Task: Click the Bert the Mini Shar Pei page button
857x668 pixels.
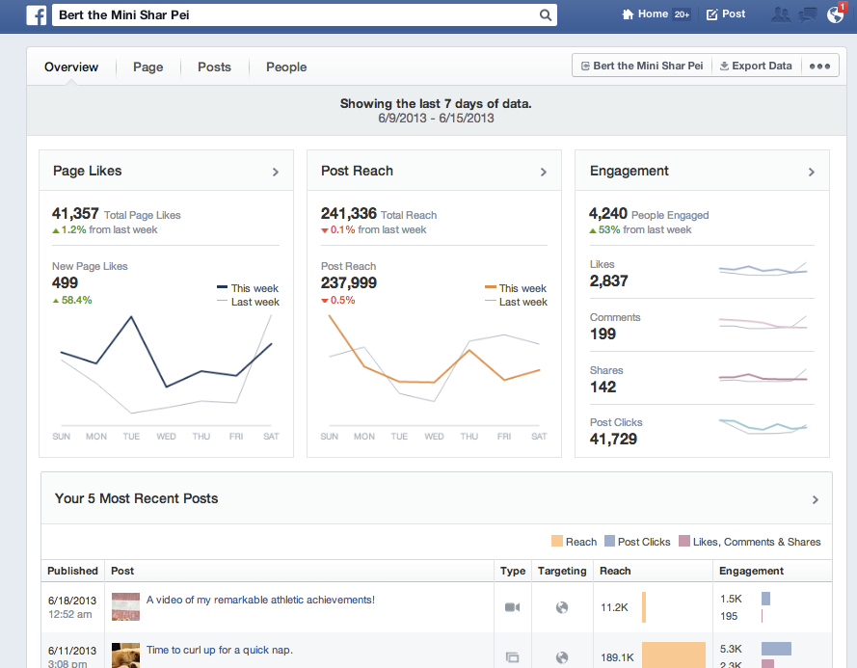Action: click(642, 66)
